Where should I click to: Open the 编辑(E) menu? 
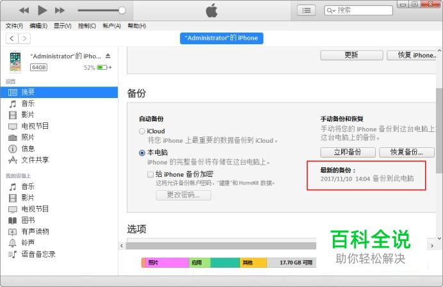(38, 26)
